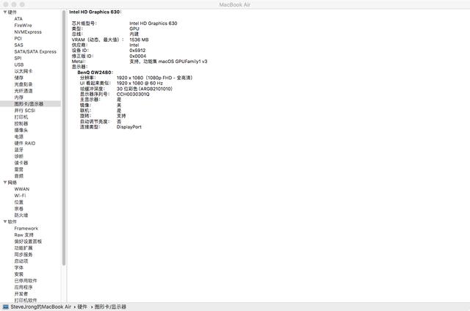470x311 pixels.
Task: Select 读卡器 card reader entry
Action: pos(21,163)
